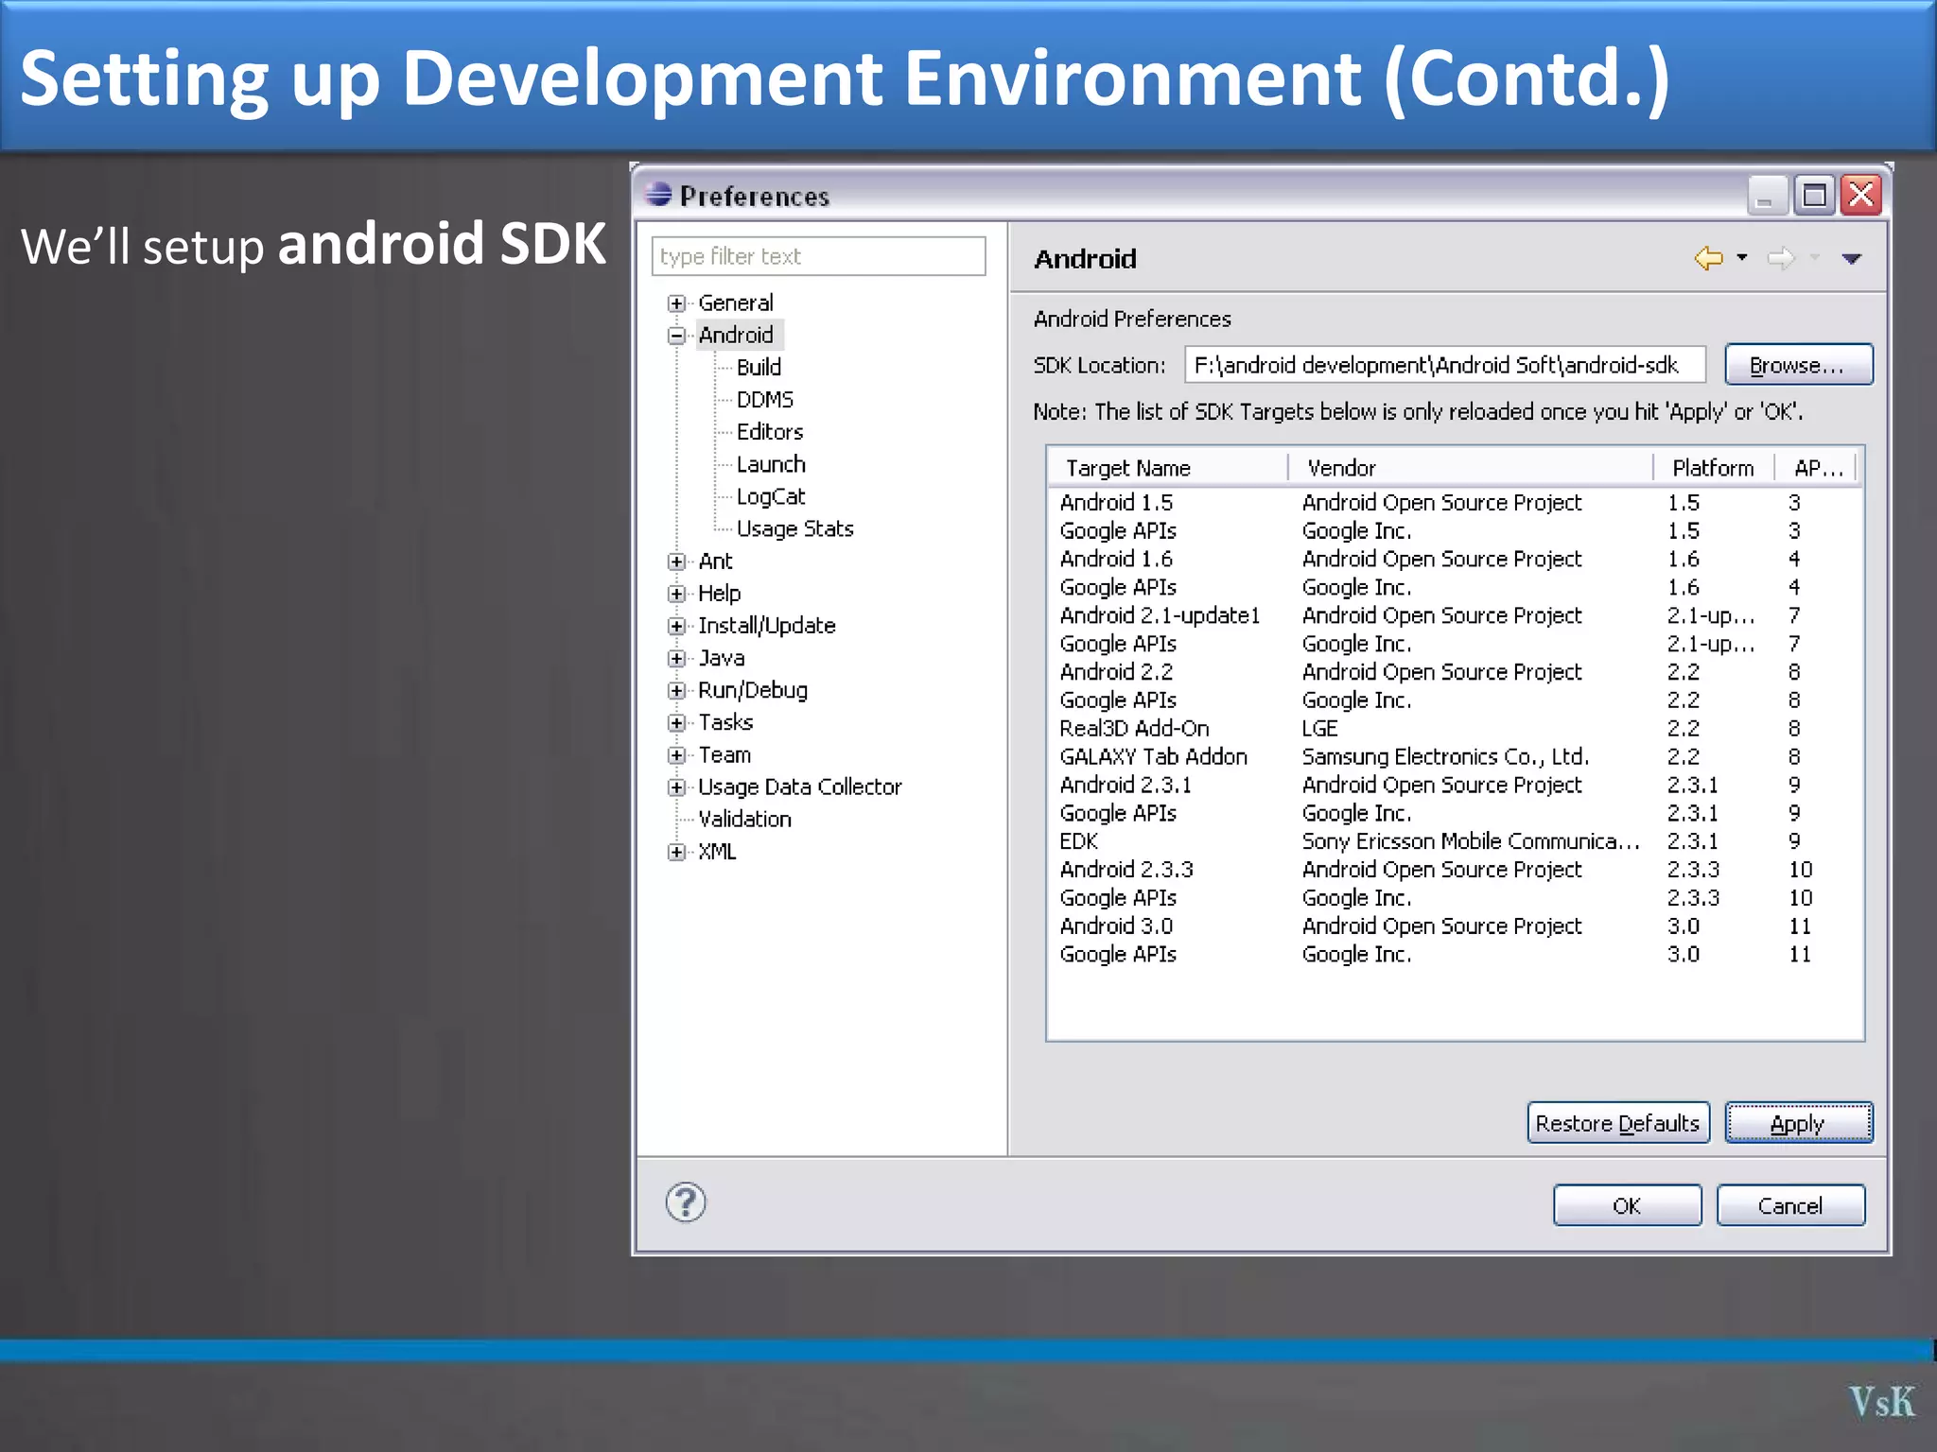Click the type filter text field
Image resolution: width=1937 pixels, height=1452 pixels.
click(x=818, y=256)
